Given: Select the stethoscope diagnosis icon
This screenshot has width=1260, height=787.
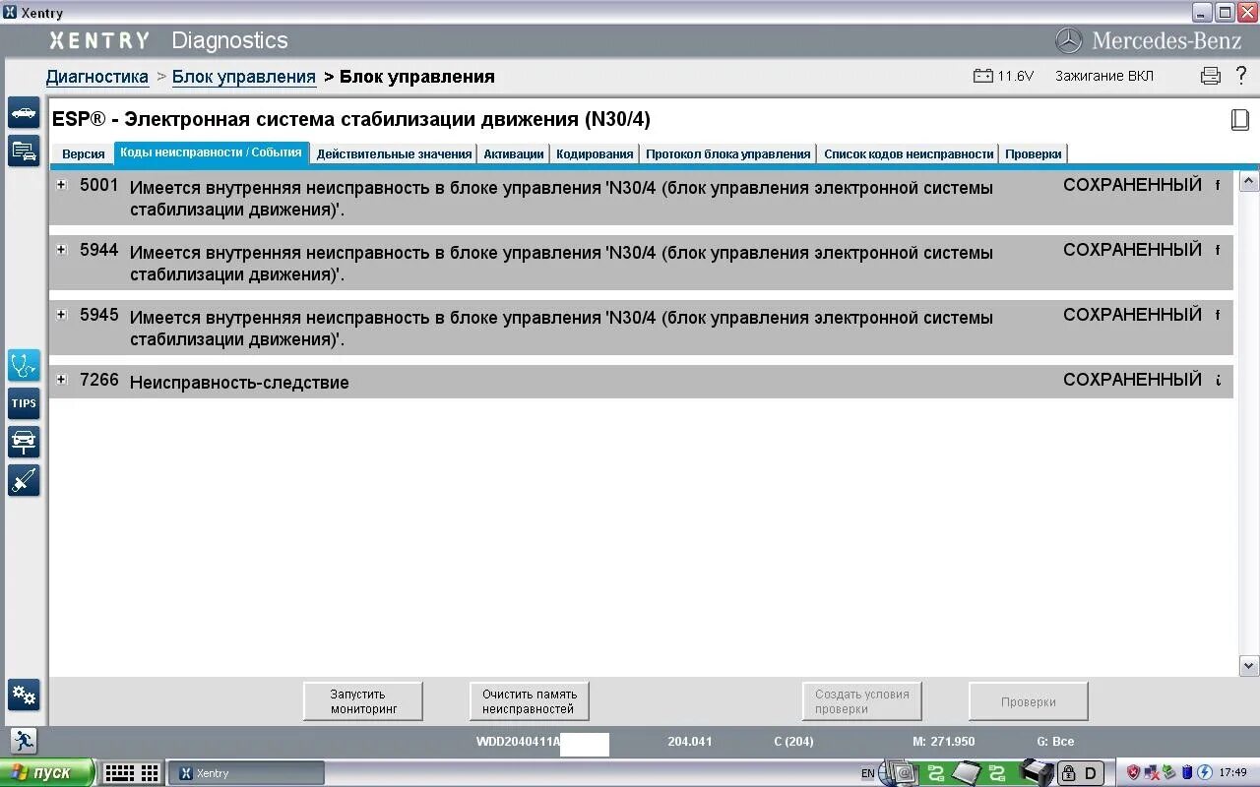Looking at the screenshot, I should click(x=24, y=365).
